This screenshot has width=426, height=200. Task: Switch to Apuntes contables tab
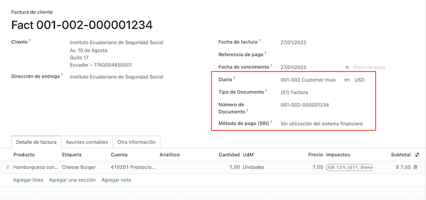(x=87, y=142)
